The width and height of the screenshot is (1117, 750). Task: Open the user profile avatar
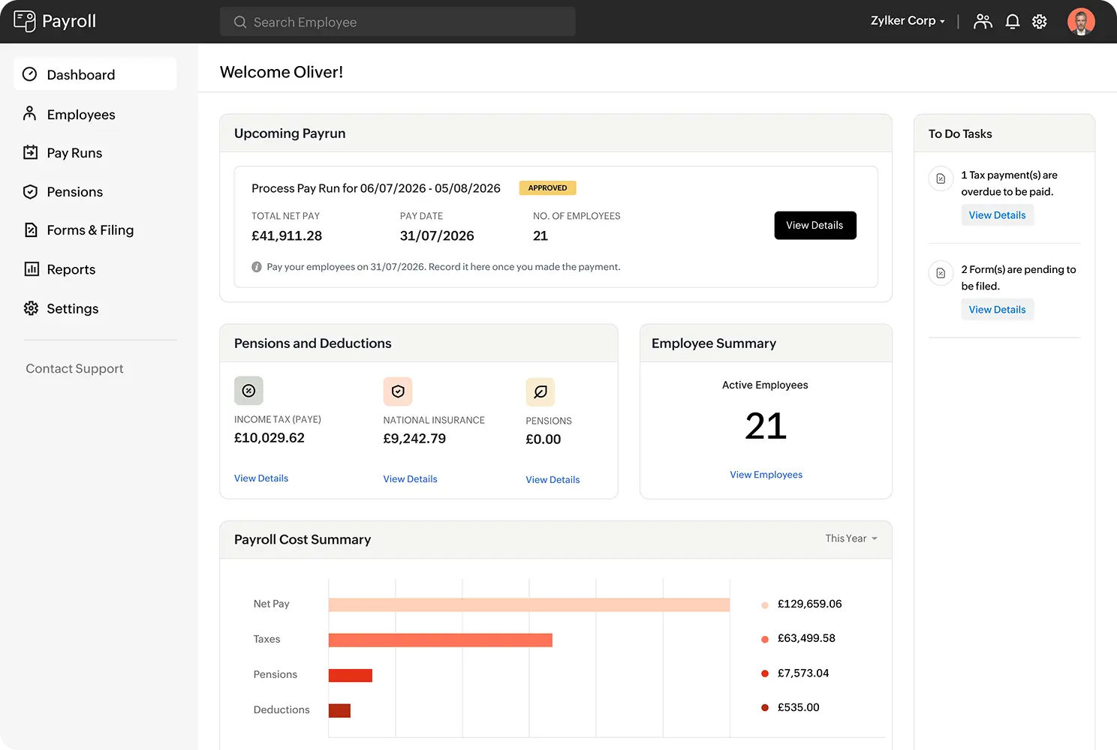tap(1081, 22)
